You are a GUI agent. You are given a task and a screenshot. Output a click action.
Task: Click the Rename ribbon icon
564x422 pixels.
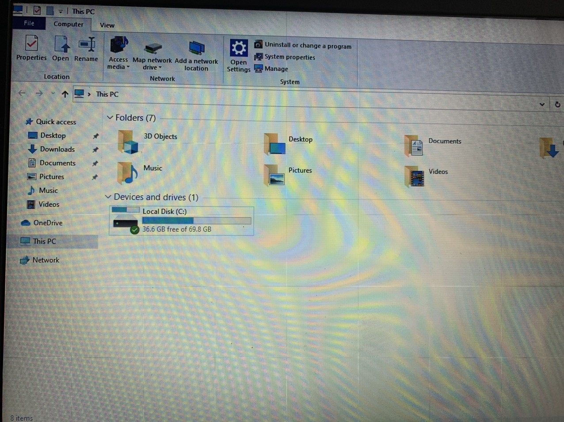coord(87,45)
